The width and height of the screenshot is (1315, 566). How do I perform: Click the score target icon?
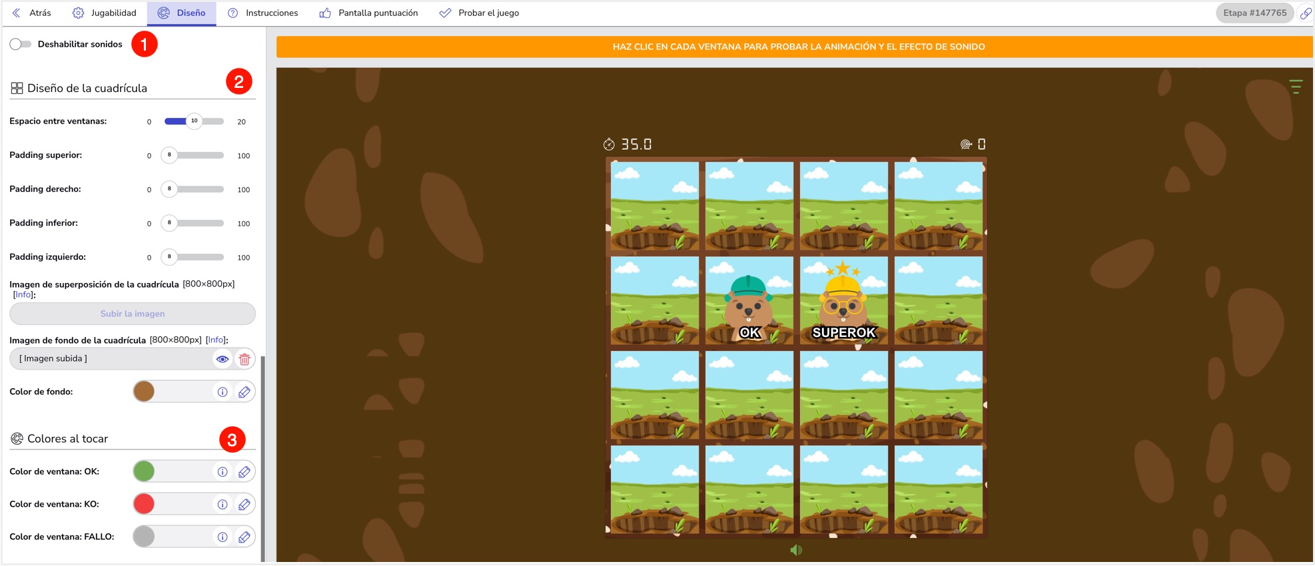point(966,144)
